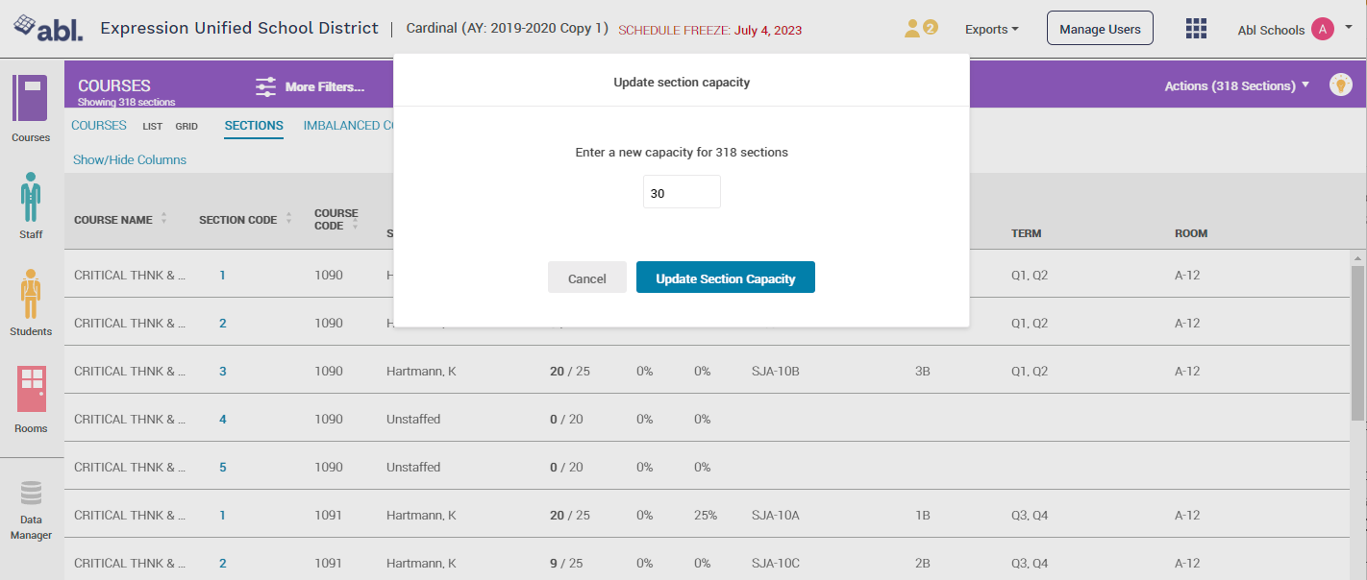Open the More Filters sliders icon
Image resolution: width=1367 pixels, height=580 pixels.
pyautogui.click(x=265, y=86)
